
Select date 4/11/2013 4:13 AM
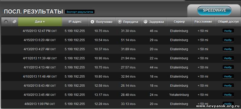pos(40,67)
